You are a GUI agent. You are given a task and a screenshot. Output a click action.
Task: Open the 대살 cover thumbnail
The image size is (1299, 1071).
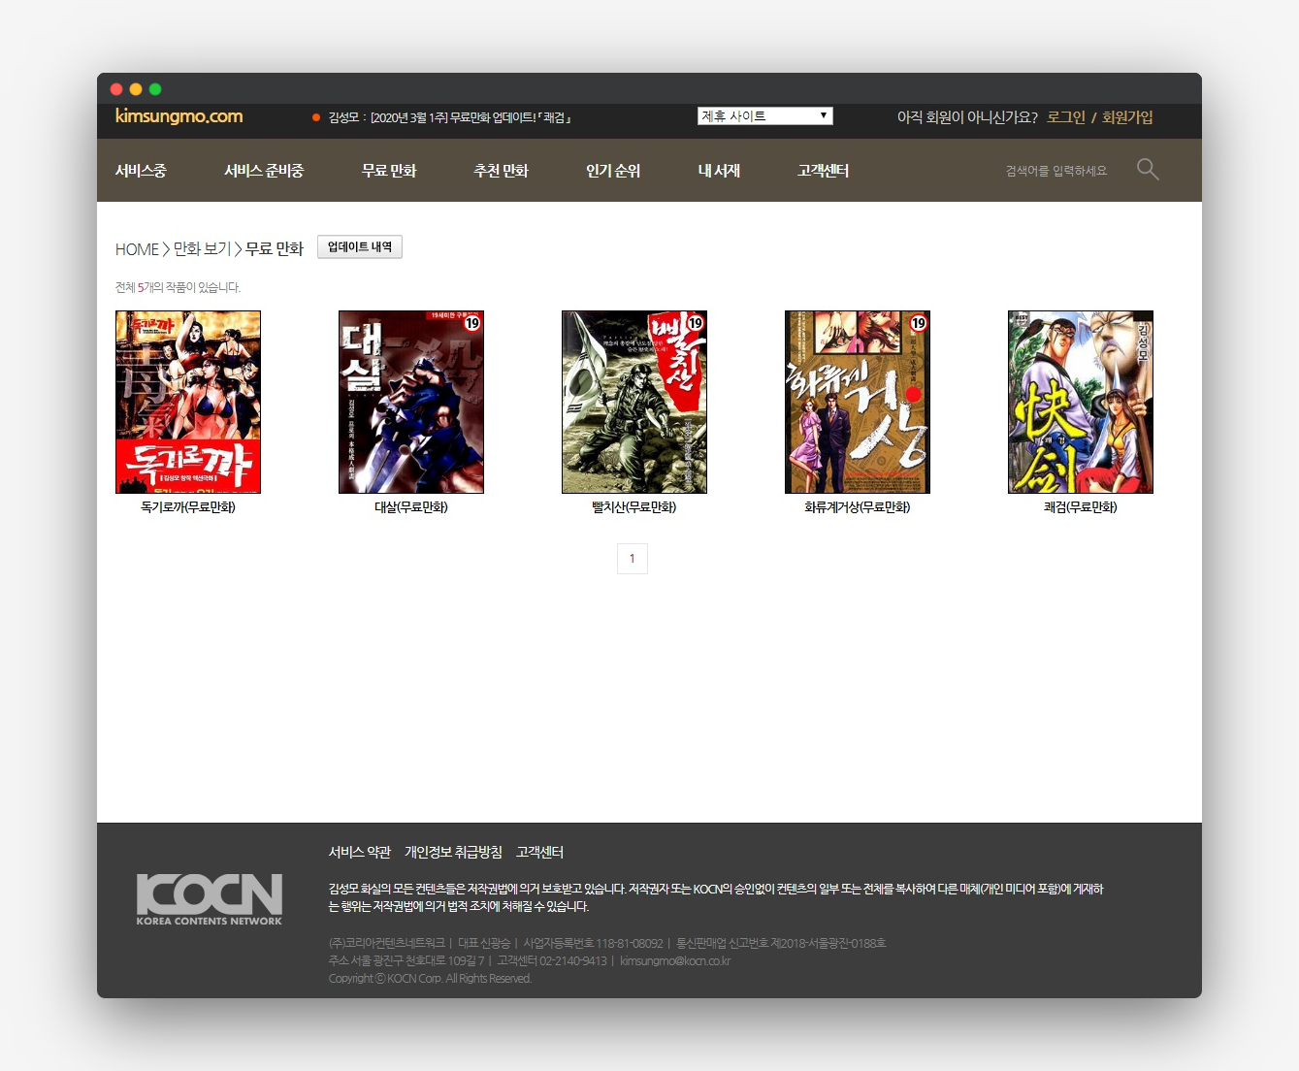coord(411,402)
